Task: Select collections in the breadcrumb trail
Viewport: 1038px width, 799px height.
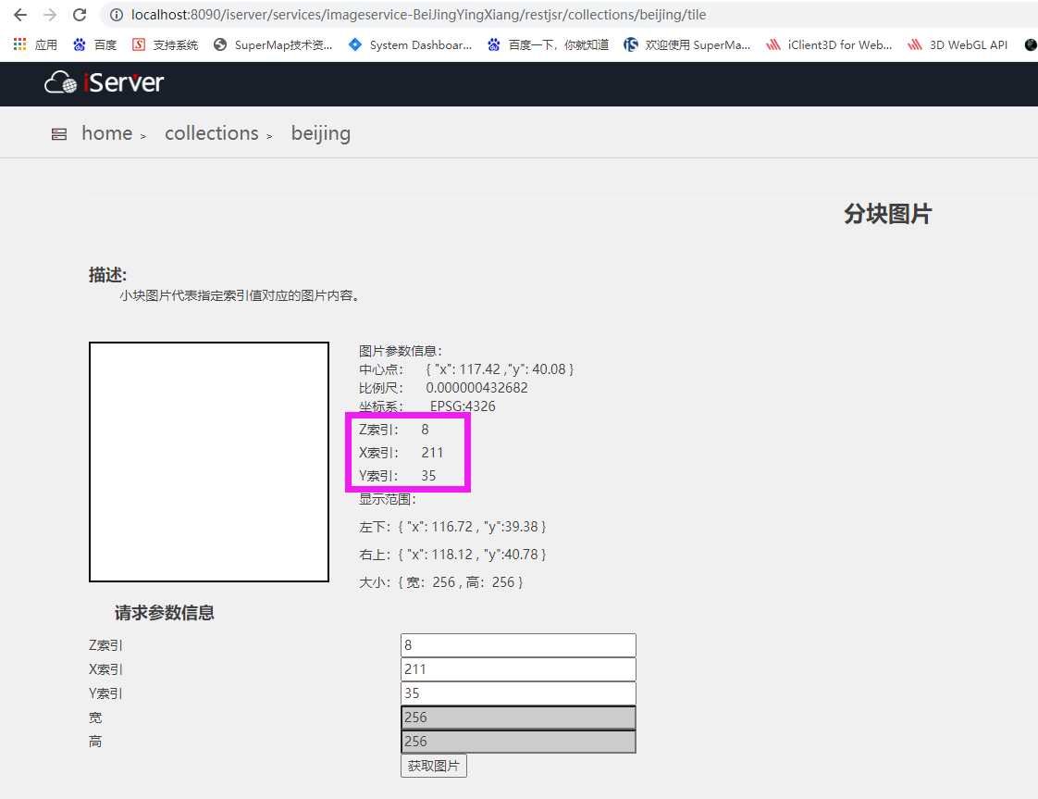Action: click(x=211, y=133)
